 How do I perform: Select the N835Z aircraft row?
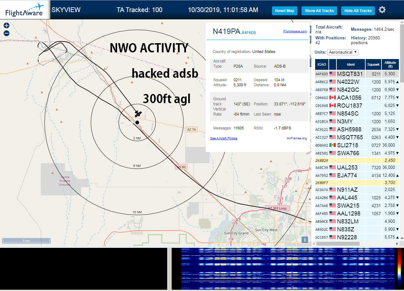tap(357, 229)
